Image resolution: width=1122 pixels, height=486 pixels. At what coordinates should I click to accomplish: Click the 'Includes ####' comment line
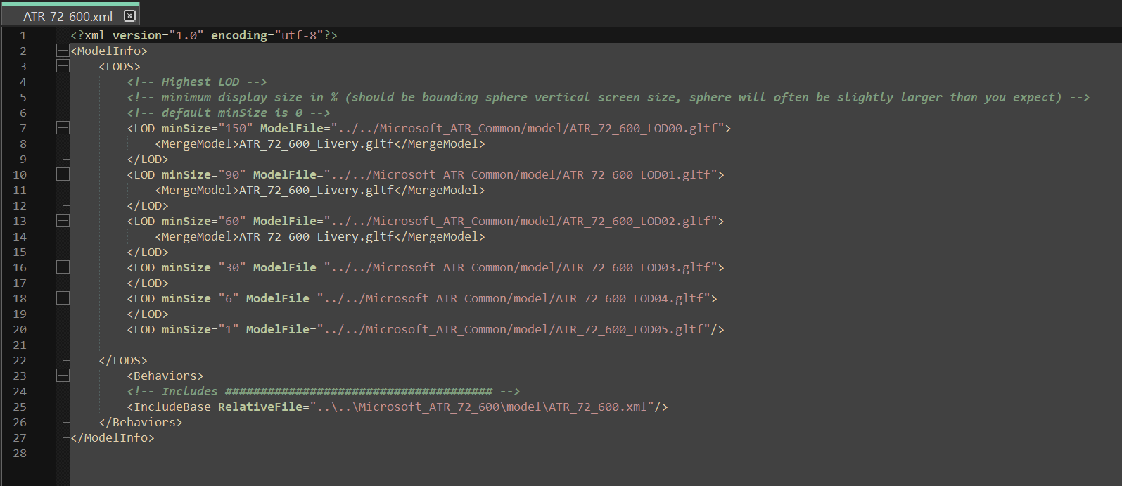[324, 391]
